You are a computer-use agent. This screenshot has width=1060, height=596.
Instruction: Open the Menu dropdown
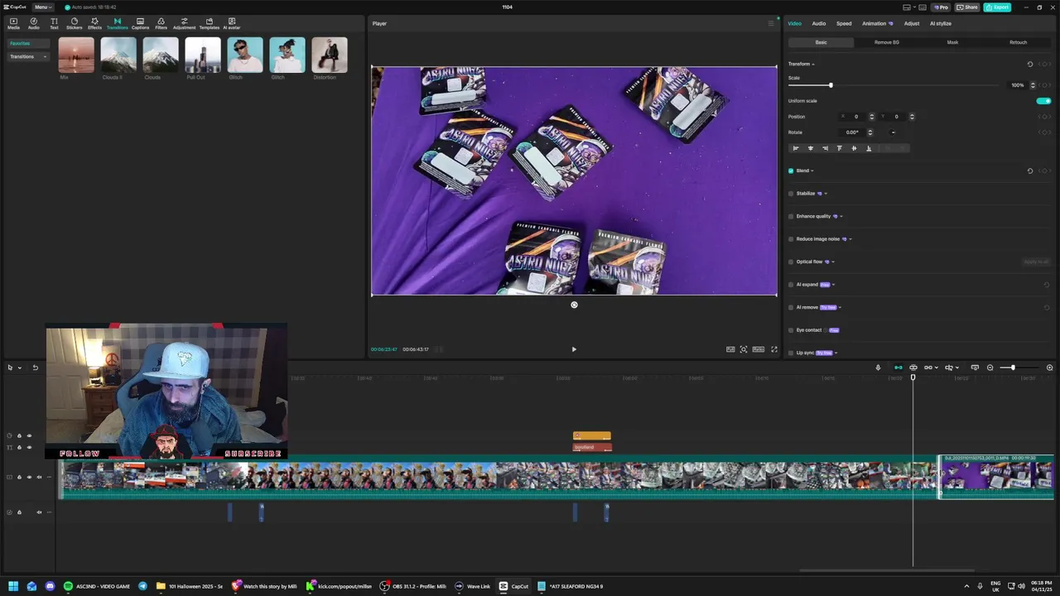[x=43, y=7]
